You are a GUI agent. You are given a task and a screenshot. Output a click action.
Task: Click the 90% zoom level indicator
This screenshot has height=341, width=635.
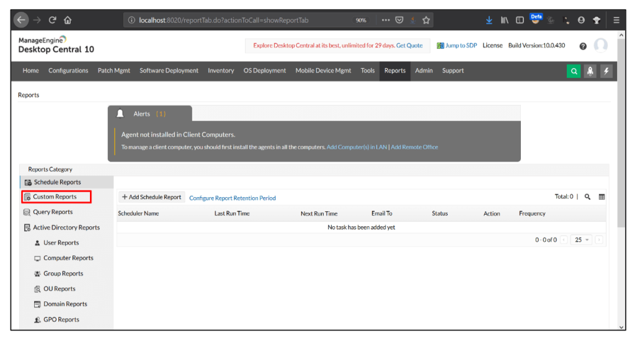[360, 20]
